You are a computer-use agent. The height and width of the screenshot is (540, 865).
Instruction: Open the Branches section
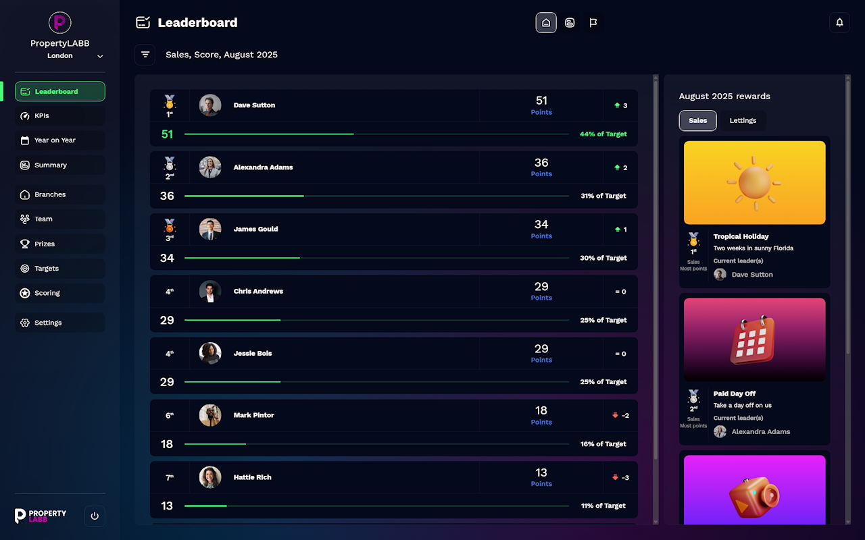(60, 194)
